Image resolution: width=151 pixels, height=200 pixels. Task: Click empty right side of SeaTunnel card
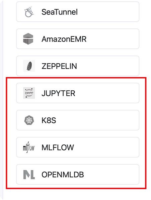[x=109, y=12]
